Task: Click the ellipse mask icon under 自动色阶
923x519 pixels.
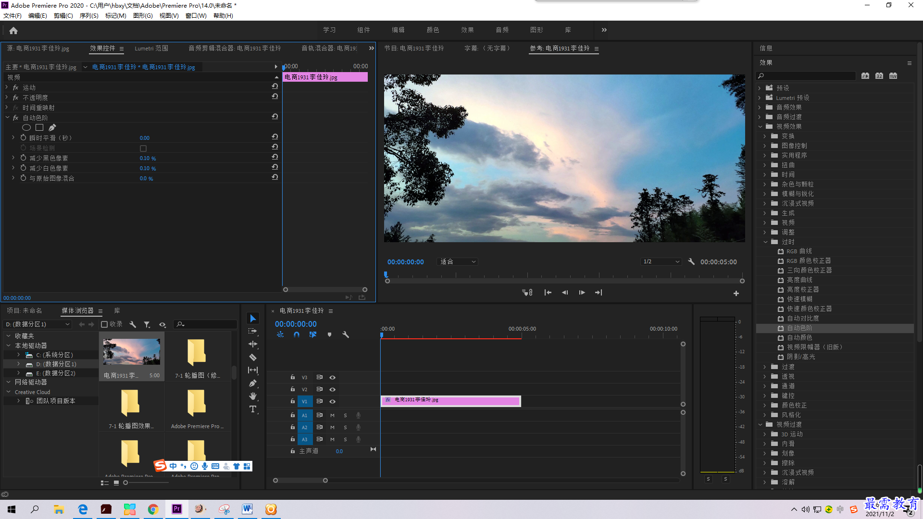Action: pyautogui.click(x=26, y=127)
